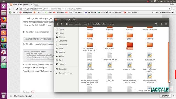The width and height of the screenshot is (176, 99).
Task: Open the samples folder
Action: [x=150, y=36]
